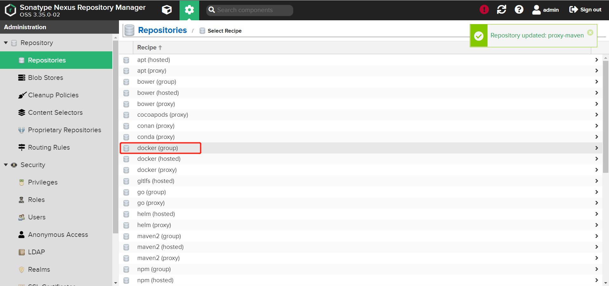The image size is (609, 286).
Task: Click the chevron on go (proxy) row
Action: pos(597,203)
